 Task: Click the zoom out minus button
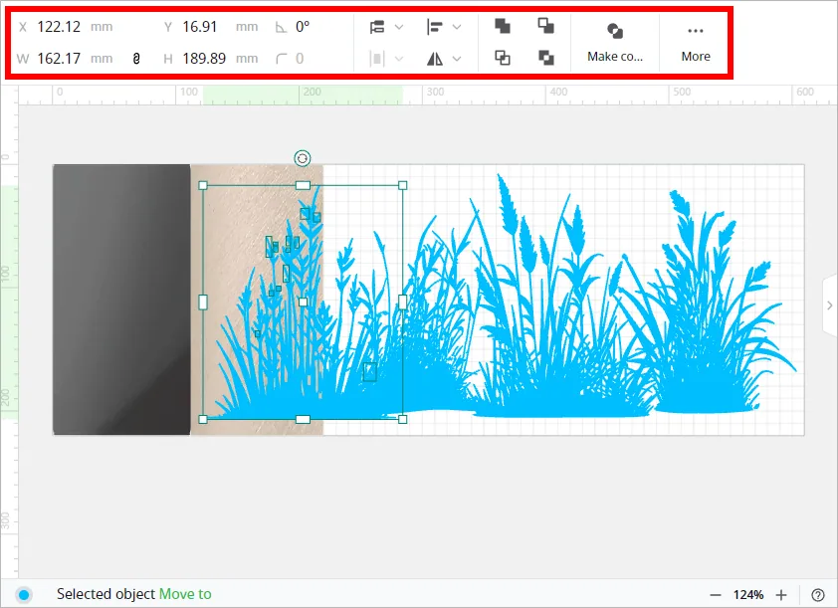(716, 595)
